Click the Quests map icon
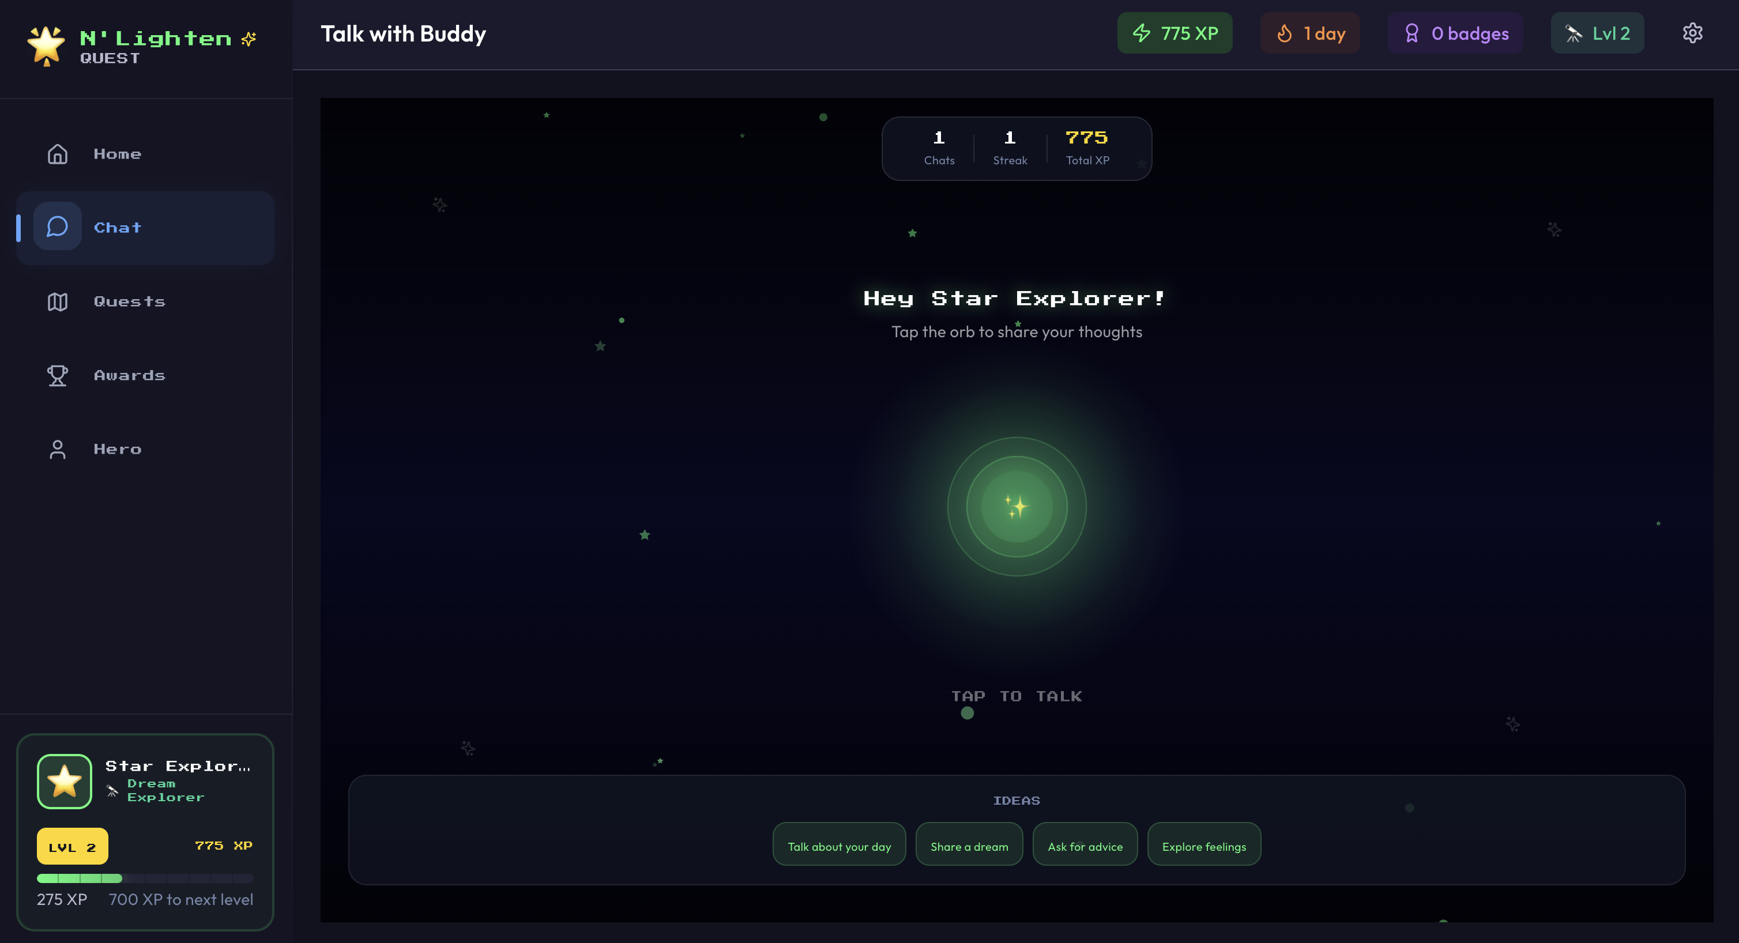Viewport: 1739px width, 943px height. (58, 301)
